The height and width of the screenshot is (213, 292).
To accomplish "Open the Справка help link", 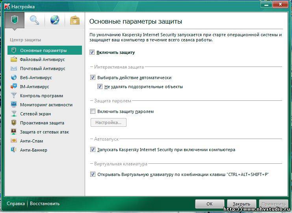I will tap(16, 203).
